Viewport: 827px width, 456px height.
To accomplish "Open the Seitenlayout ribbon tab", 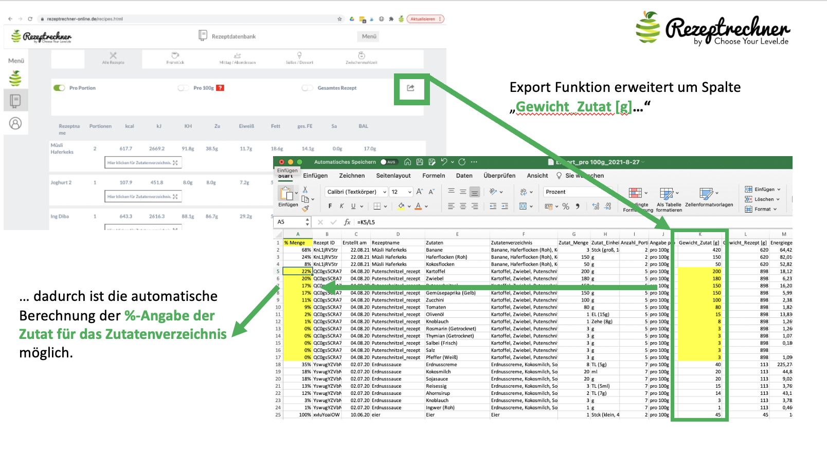I will [393, 176].
